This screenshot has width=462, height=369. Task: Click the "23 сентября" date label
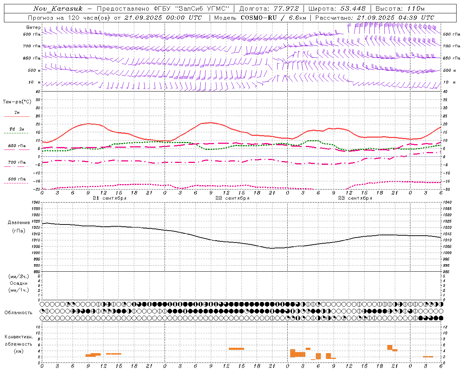[355, 198]
